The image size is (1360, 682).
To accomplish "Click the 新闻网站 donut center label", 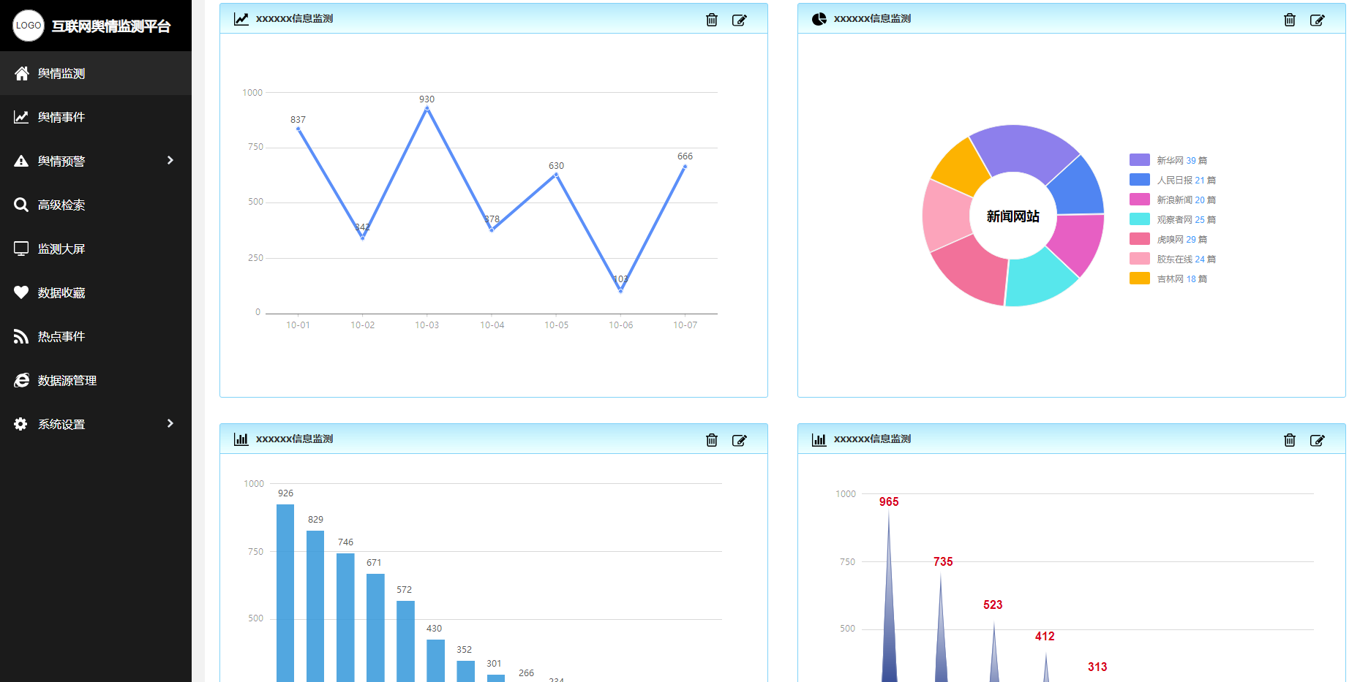I will pos(1013,216).
